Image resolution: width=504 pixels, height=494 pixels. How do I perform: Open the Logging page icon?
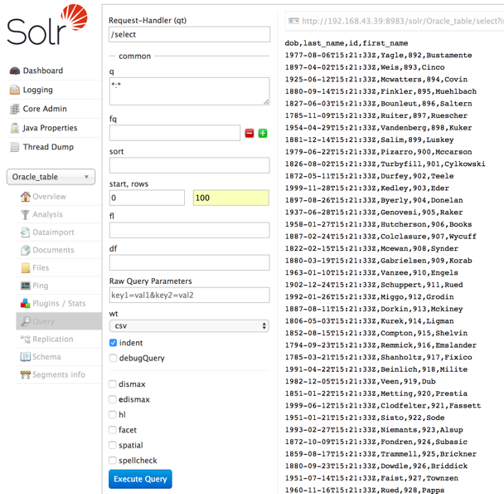[14, 90]
